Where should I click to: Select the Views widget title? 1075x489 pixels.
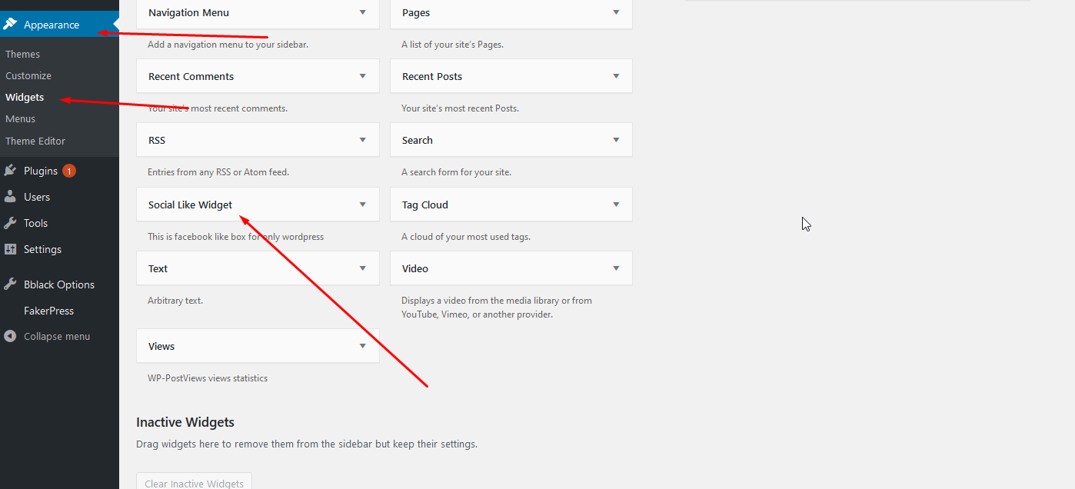(161, 346)
